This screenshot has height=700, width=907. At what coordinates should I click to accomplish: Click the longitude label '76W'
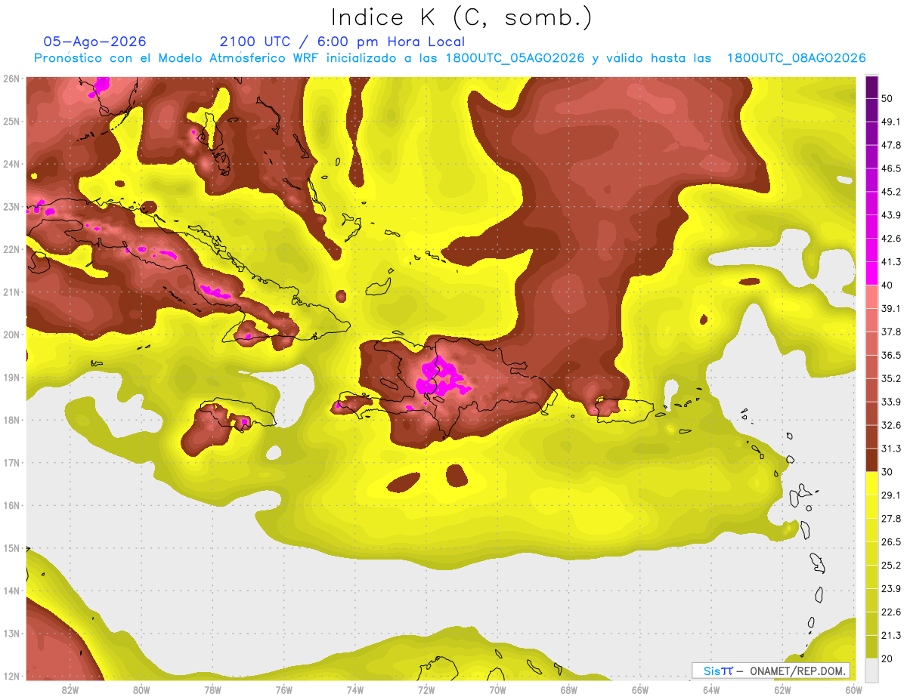pyautogui.click(x=283, y=690)
